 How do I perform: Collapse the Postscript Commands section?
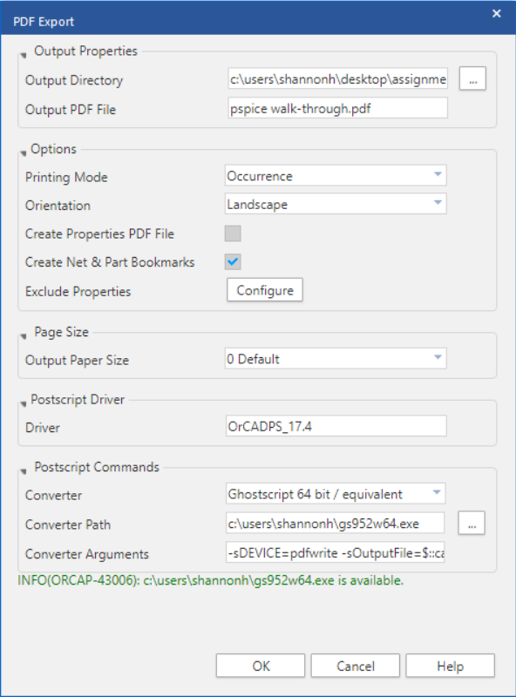click(24, 471)
